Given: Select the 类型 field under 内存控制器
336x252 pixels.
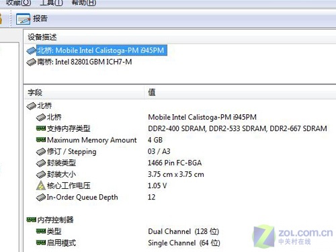Looking at the screenshot, I should pos(54,231).
